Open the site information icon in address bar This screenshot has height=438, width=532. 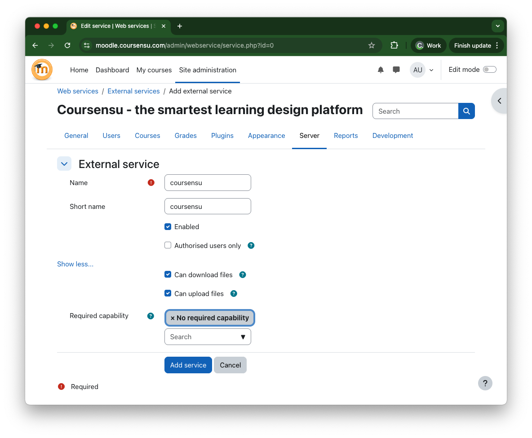click(87, 45)
